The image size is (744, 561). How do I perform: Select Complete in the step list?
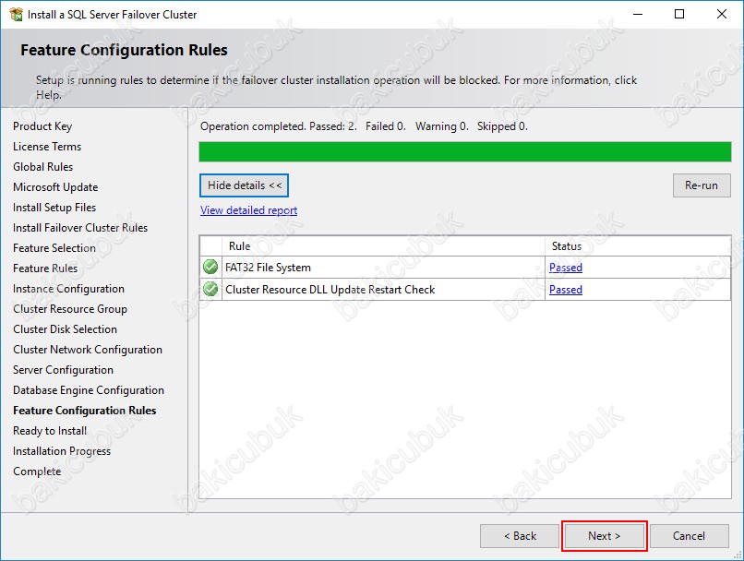coord(37,471)
